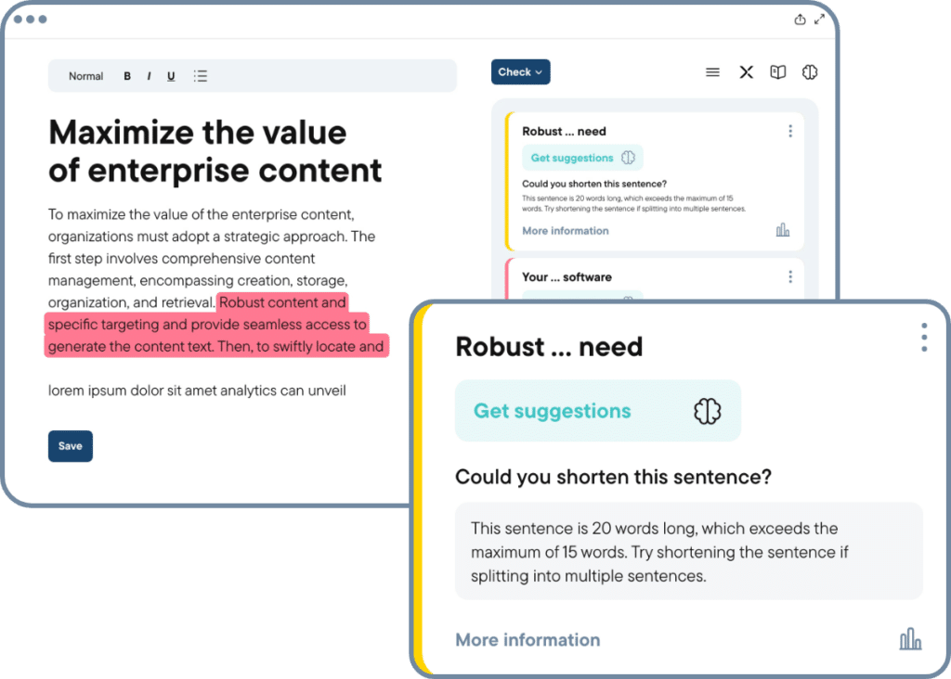Click the bulleted list icon
951x679 pixels.
201,76
